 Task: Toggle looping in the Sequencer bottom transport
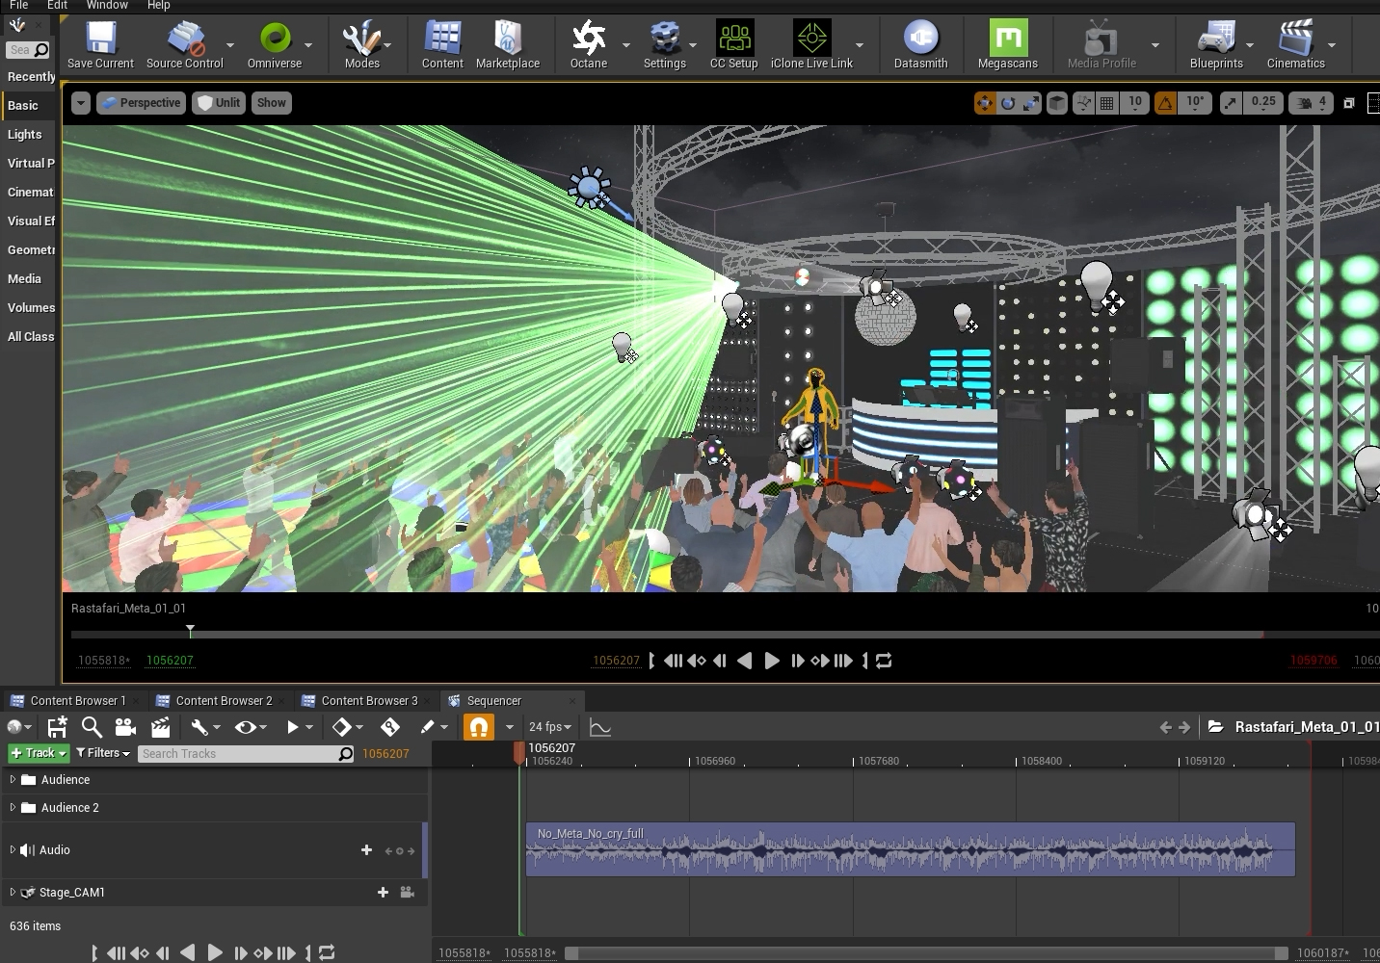tap(327, 952)
